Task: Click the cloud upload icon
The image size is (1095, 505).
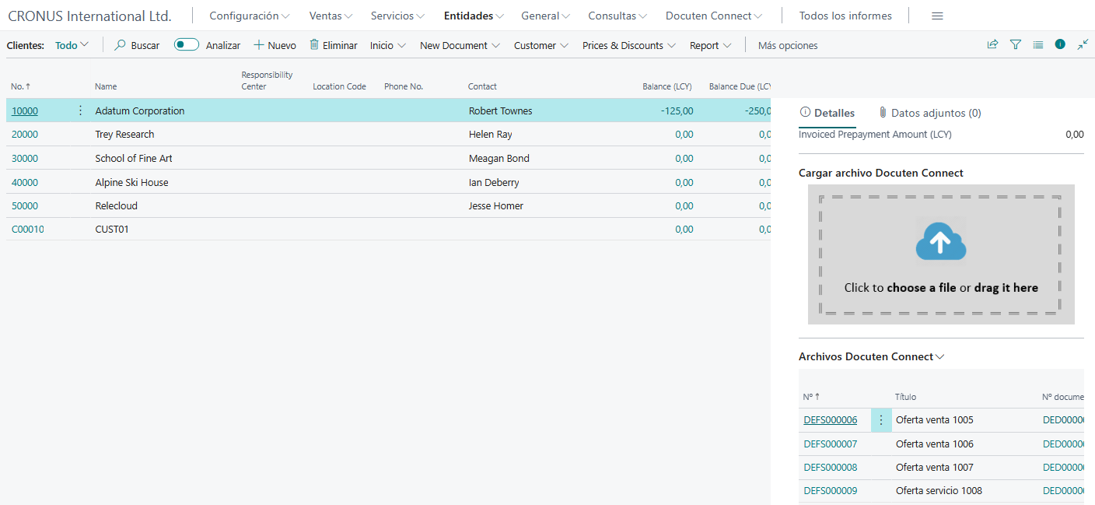Action: [x=940, y=244]
